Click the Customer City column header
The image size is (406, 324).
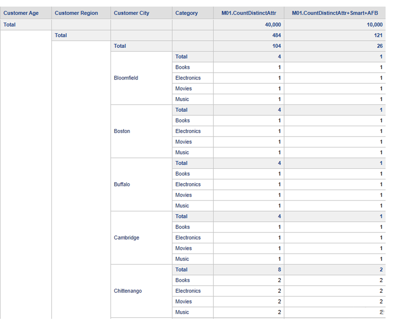coord(132,13)
